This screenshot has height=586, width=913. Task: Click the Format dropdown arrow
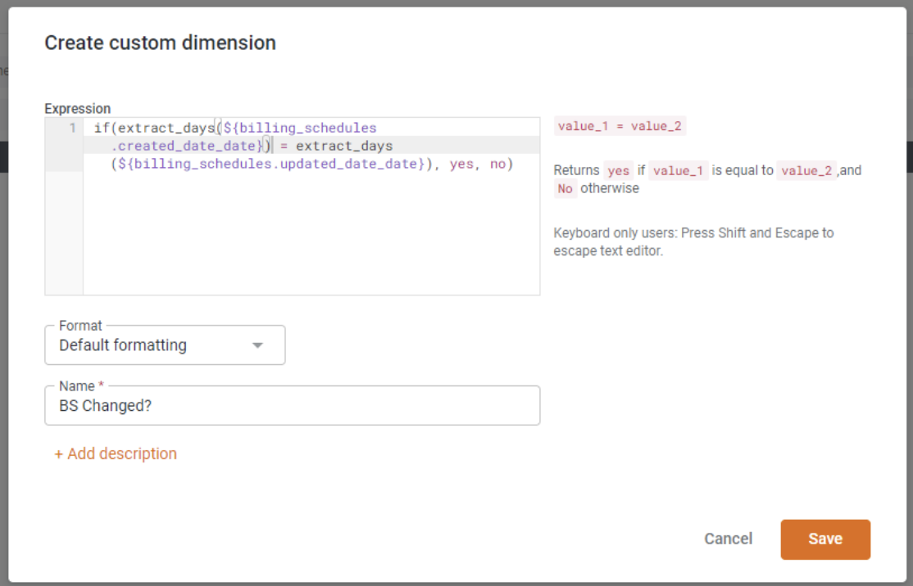pyautogui.click(x=257, y=345)
